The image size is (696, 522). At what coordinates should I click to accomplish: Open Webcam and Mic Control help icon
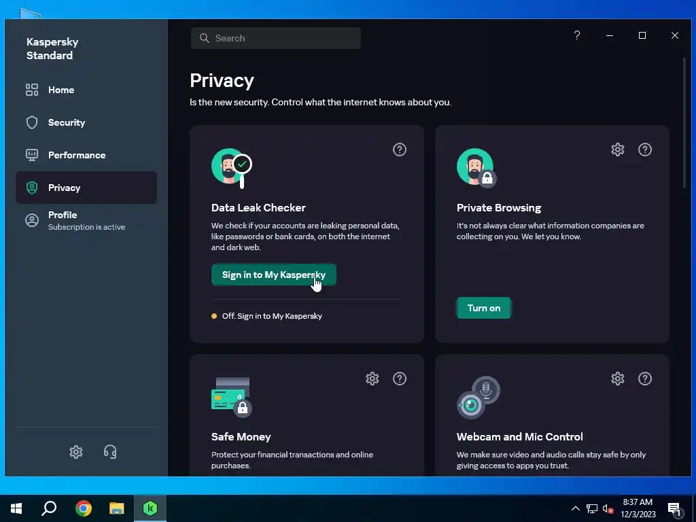[645, 379]
